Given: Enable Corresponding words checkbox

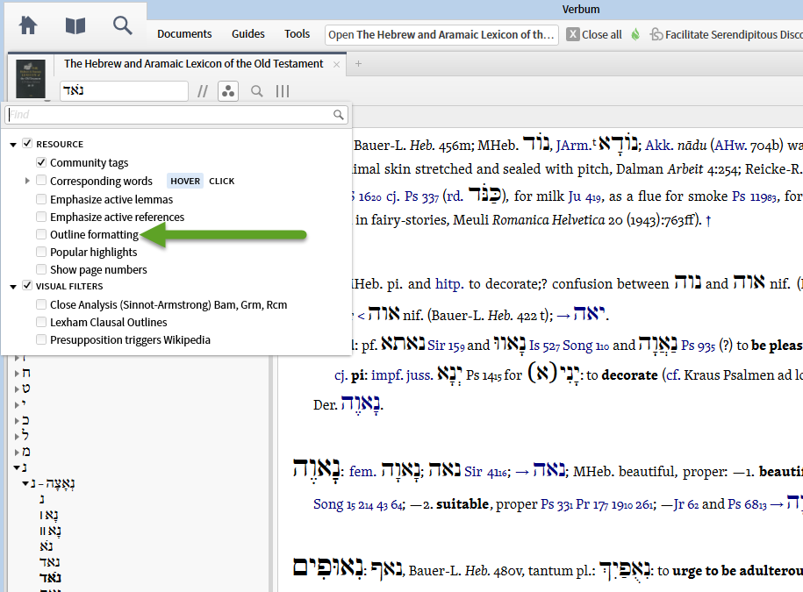Looking at the screenshot, I should click(41, 180).
